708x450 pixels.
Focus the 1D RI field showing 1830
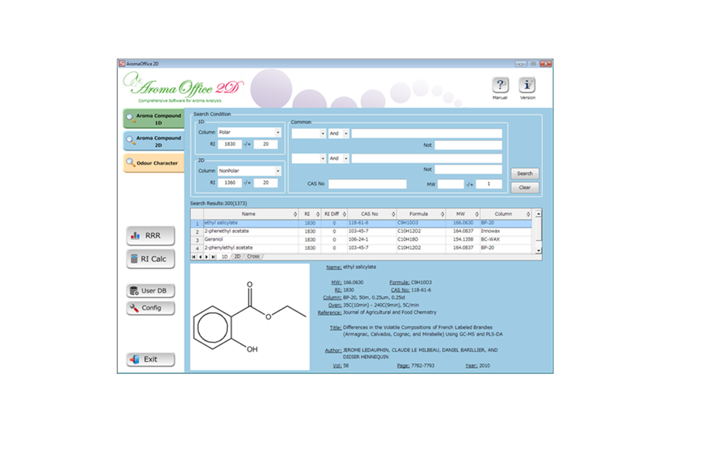click(x=230, y=144)
